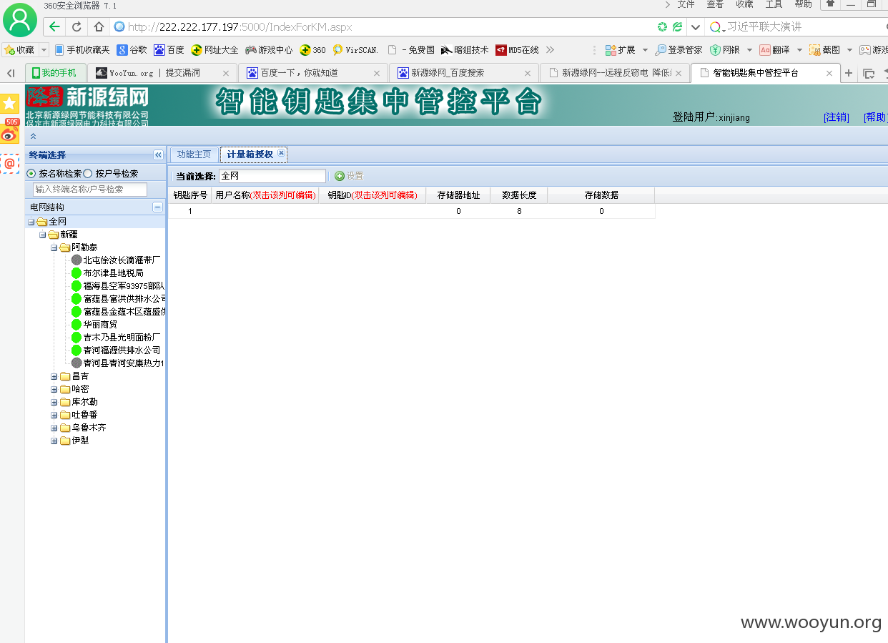Collapse the 新疆 tree node
This screenshot has height=643, width=888.
tap(42, 235)
